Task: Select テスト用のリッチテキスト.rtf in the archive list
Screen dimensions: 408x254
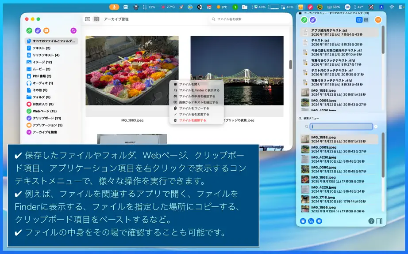Action: [339, 72]
